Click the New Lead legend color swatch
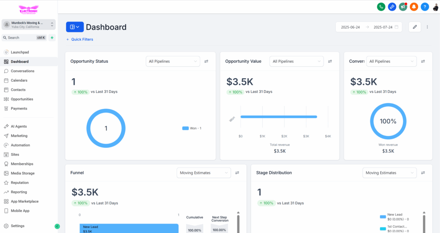Image resolution: width=440 pixels, height=233 pixels. (x=383, y=217)
